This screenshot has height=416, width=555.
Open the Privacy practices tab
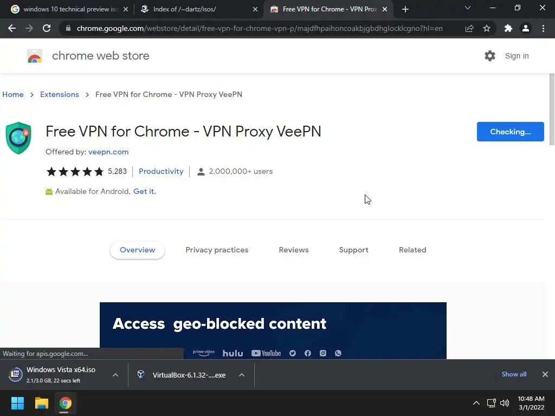click(217, 250)
